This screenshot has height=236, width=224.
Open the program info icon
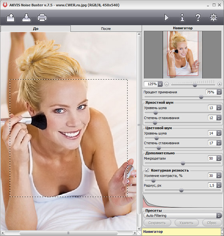[182, 18]
